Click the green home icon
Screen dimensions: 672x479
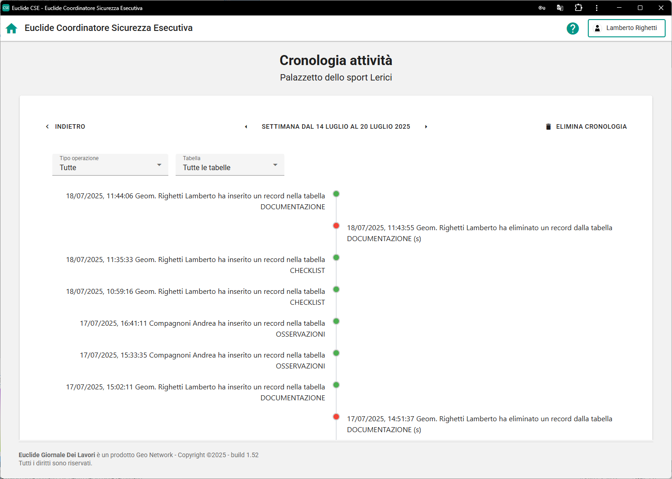point(11,28)
